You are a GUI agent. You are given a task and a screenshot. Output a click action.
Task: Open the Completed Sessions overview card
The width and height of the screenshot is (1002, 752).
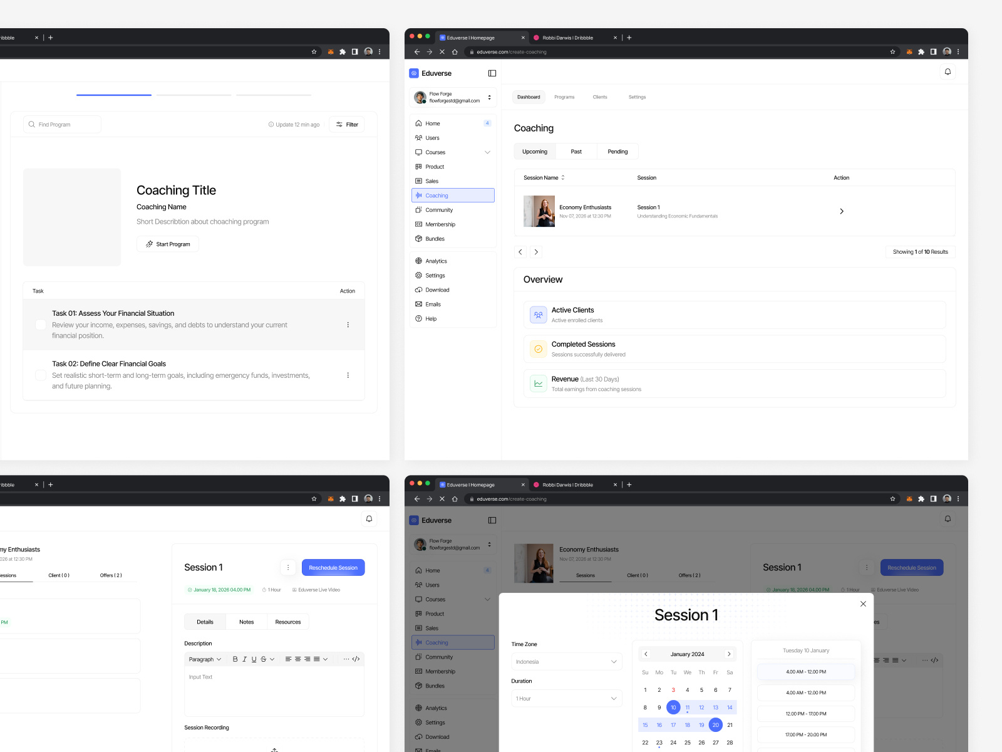click(x=735, y=349)
